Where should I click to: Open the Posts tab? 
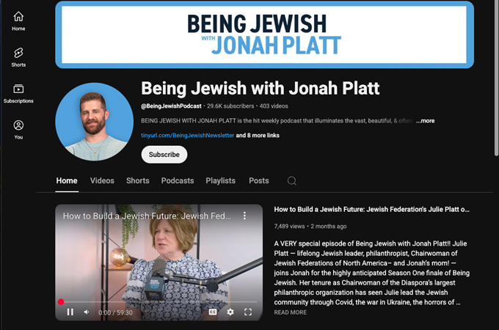[259, 181]
